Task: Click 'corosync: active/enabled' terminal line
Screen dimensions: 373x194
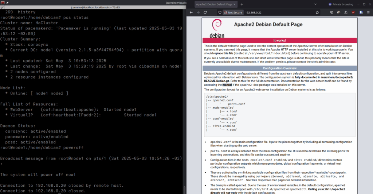Action: click(x=35, y=132)
